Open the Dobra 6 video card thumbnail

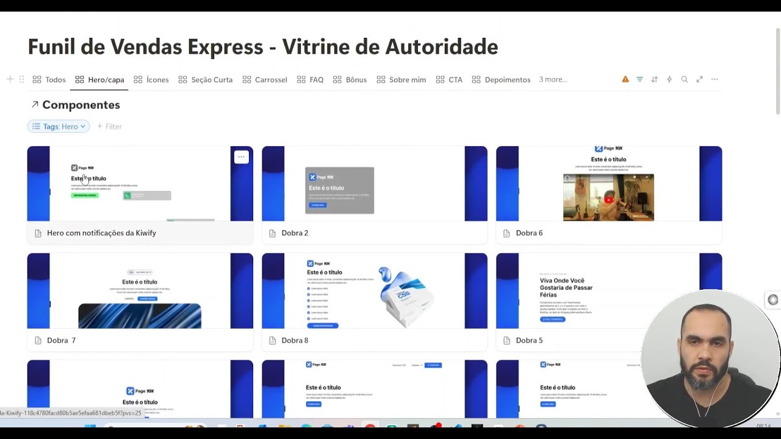[x=609, y=184]
